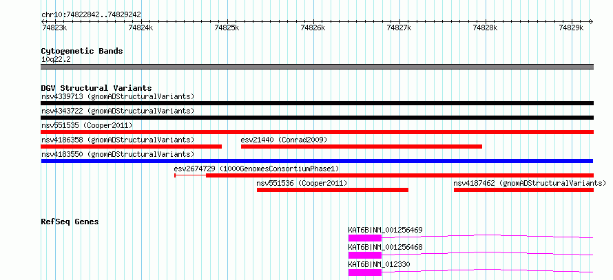
Task: Click the 74826k ruler tick label
Action: coord(313,28)
